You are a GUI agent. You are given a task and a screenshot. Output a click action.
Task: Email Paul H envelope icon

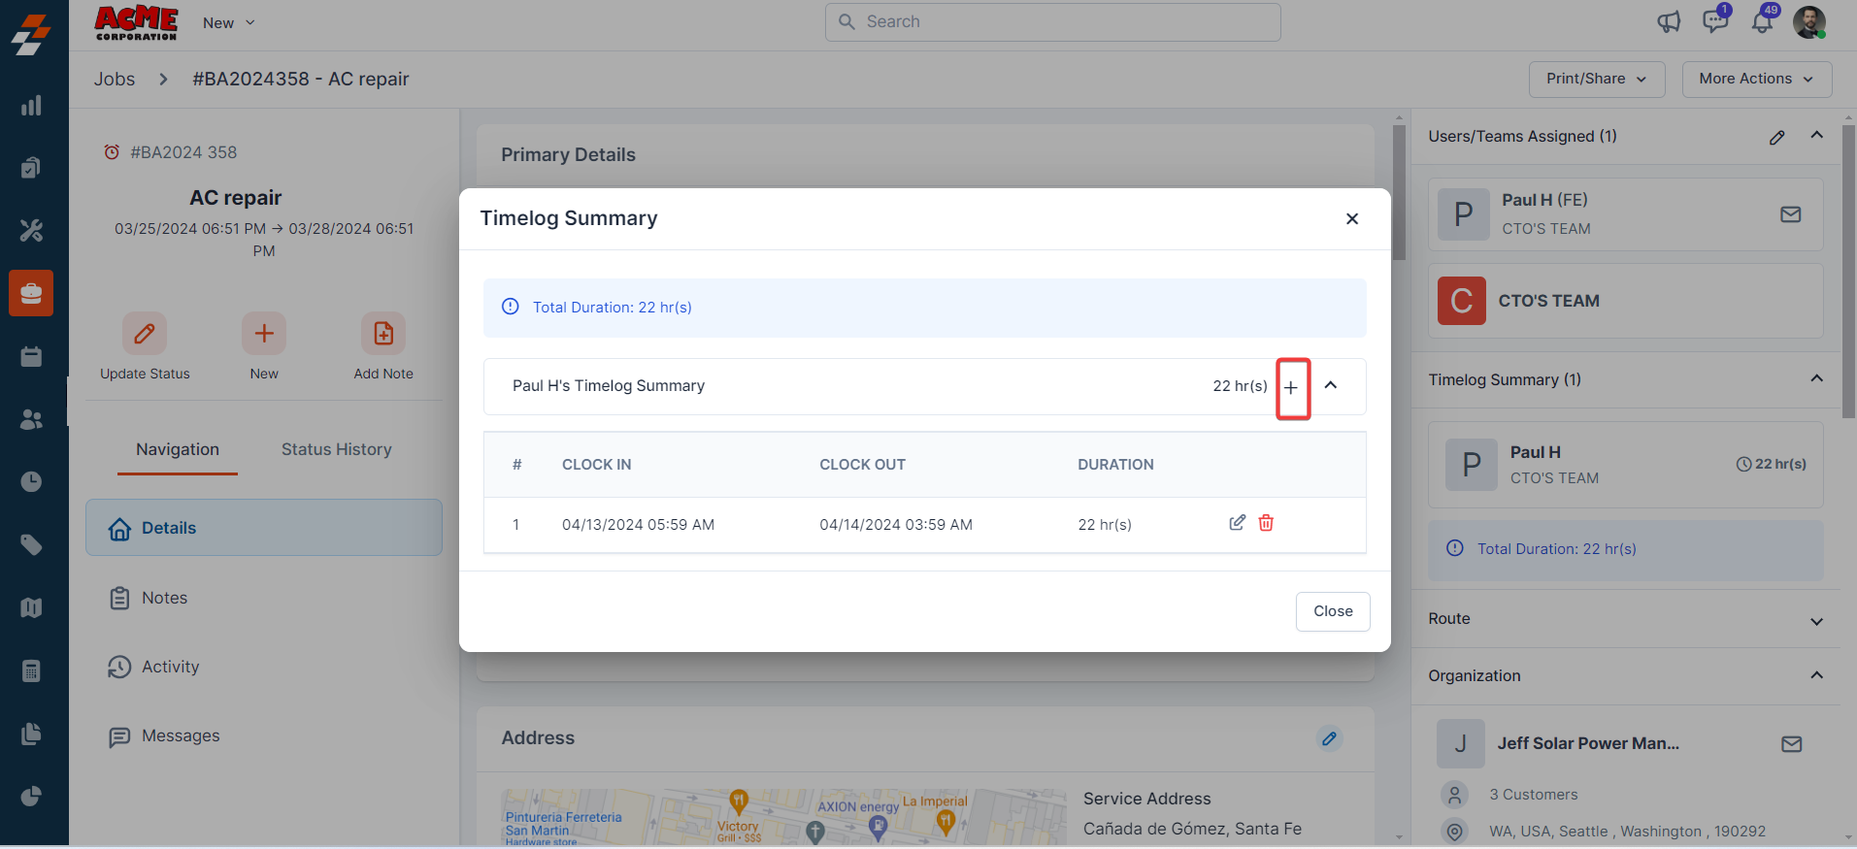click(1790, 214)
